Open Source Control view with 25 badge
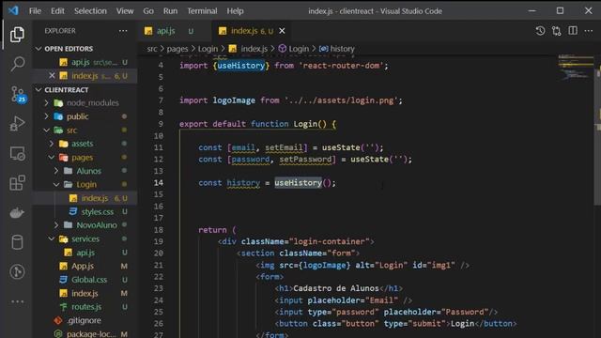 click(17, 94)
